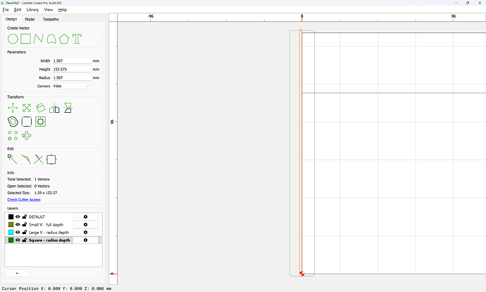Click the Width input field
This screenshot has height=292, width=486.
pos(71,61)
